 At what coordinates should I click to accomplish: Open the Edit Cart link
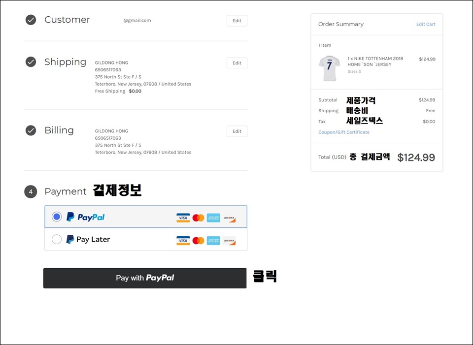426,25
